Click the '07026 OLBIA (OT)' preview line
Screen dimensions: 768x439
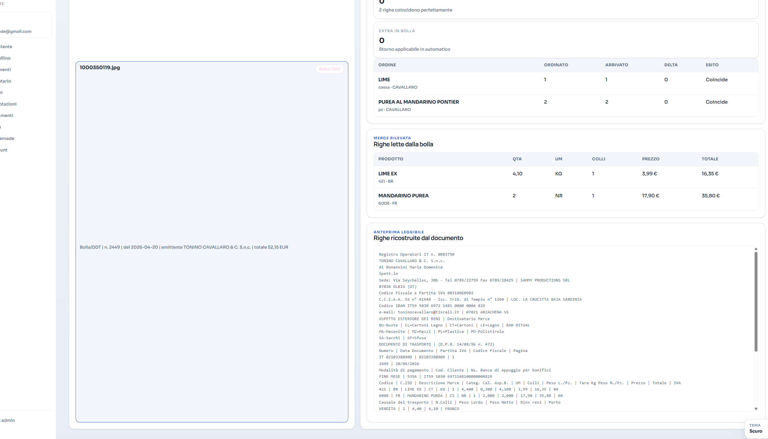(x=398, y=287)
